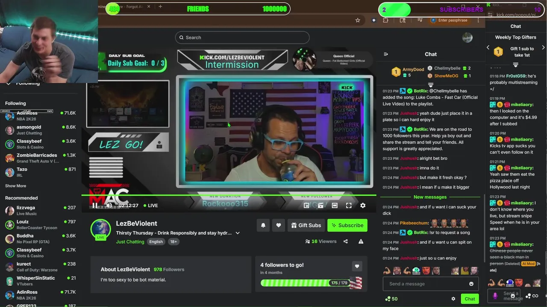Open Tazo IRL channel in sidebar
The width and height of the screenshot is (547, 307).
tap(41, 172)
